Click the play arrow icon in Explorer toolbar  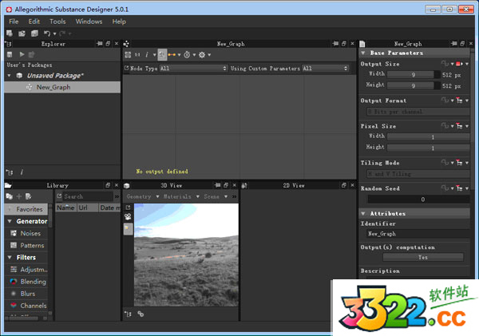coord(22,54)
